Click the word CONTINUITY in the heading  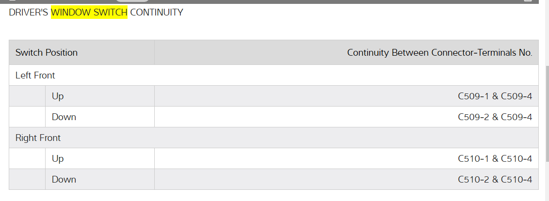pyautogui.click(x=157, y=13)
